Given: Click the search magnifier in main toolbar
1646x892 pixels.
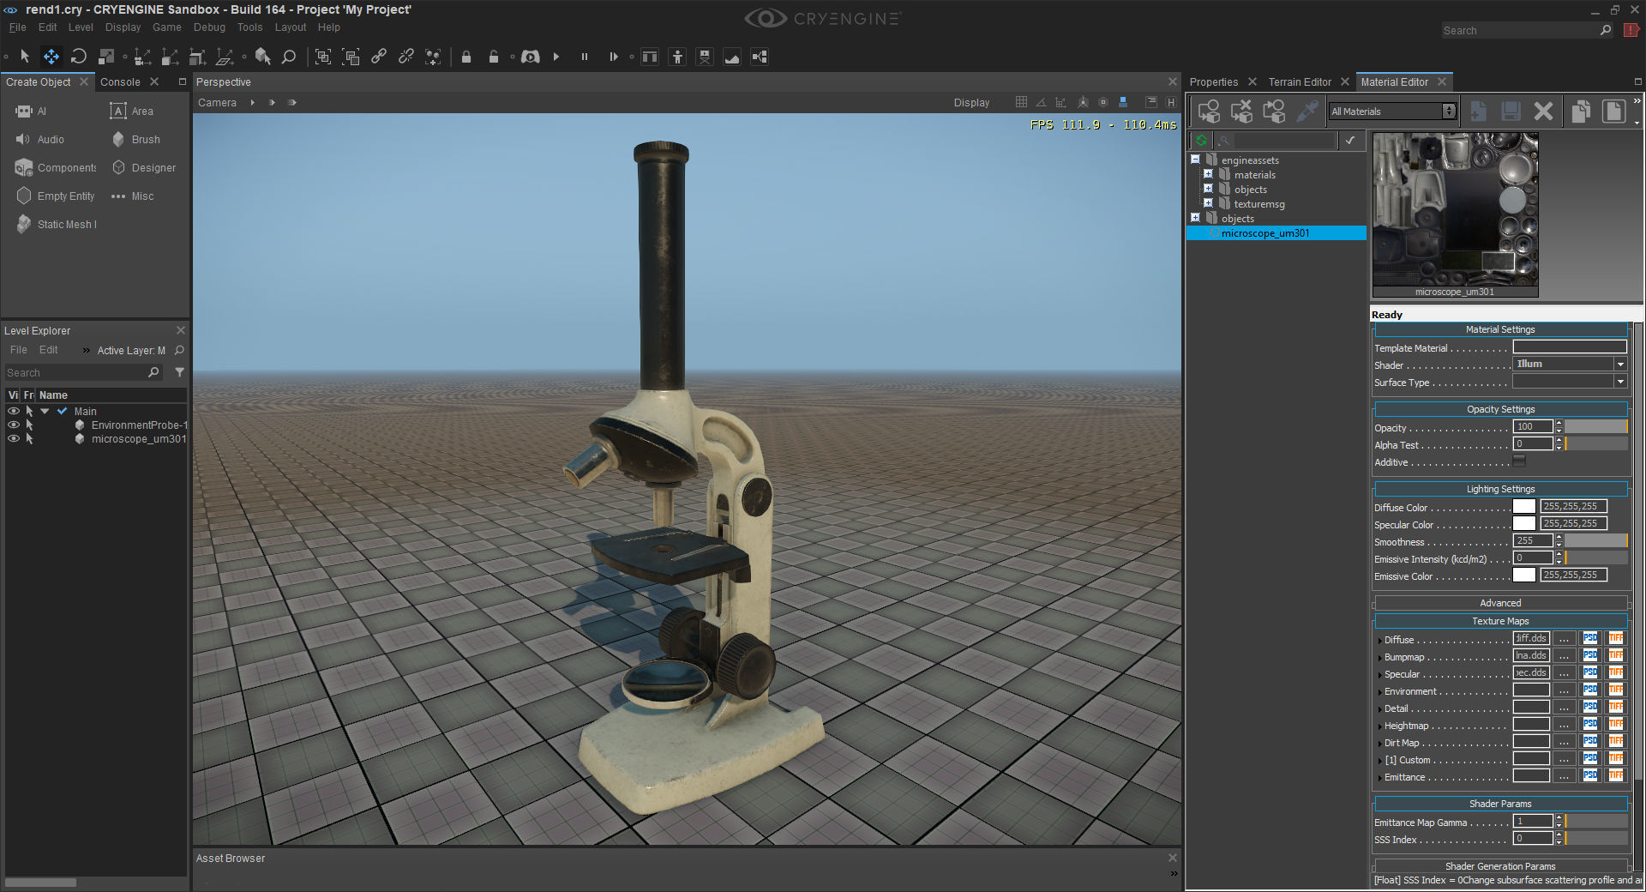Looking at the screenshot, I should (289, 57).
